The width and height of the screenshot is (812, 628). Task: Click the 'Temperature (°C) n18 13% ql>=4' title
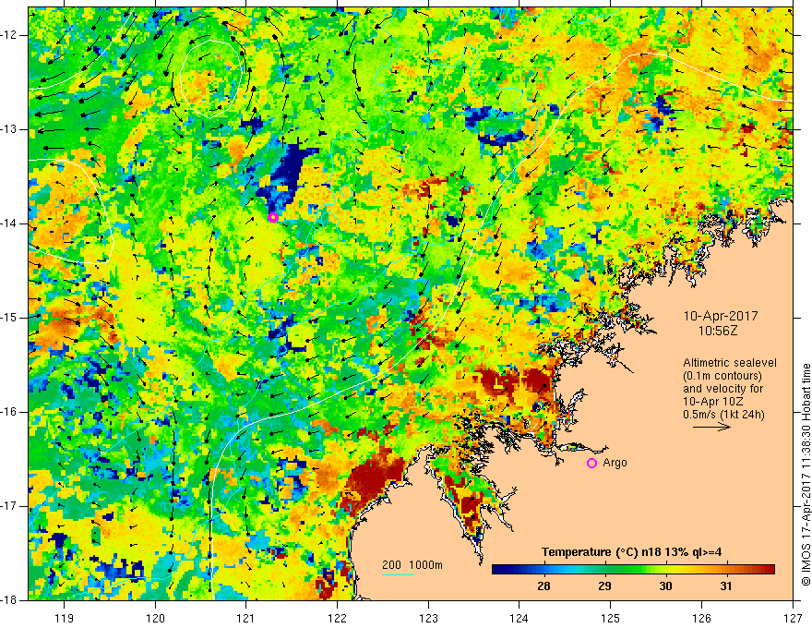(631, 552)
